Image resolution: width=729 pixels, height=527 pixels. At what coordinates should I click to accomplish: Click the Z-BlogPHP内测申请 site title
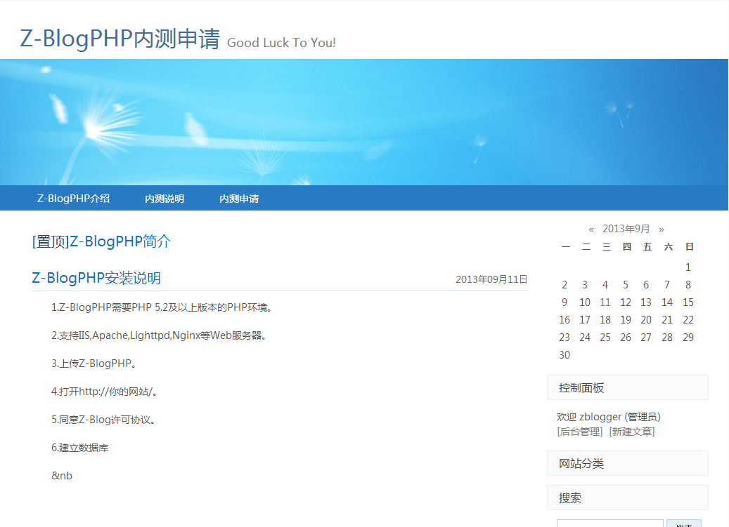click(x=120, y=39)
